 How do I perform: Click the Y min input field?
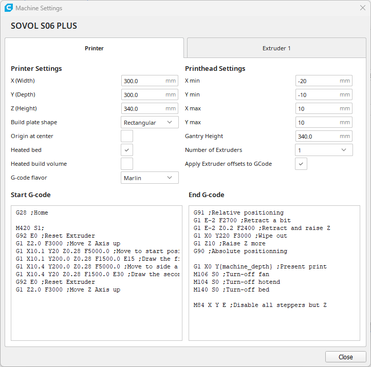click(x=324, y=94)
